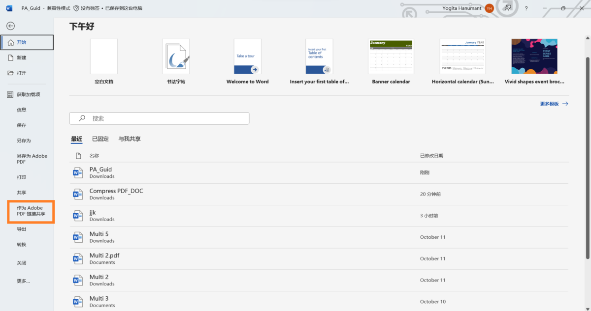
Task: Click the 打开 folder icon
Action: click(11, 73)
